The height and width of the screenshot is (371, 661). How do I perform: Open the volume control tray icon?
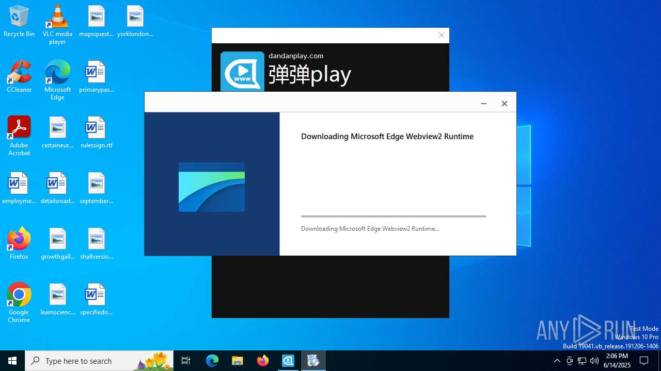pos(594,361)
